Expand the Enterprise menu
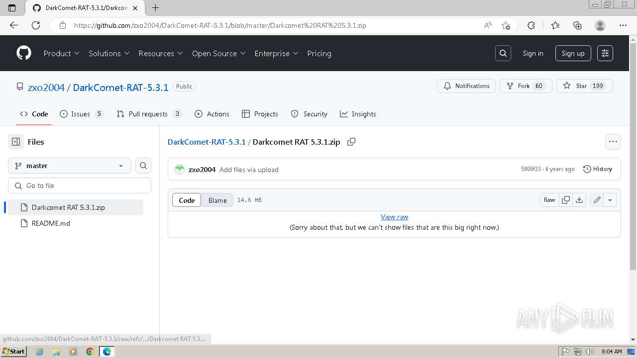This screenshot has height=358, width=637. tap(276, 53)
